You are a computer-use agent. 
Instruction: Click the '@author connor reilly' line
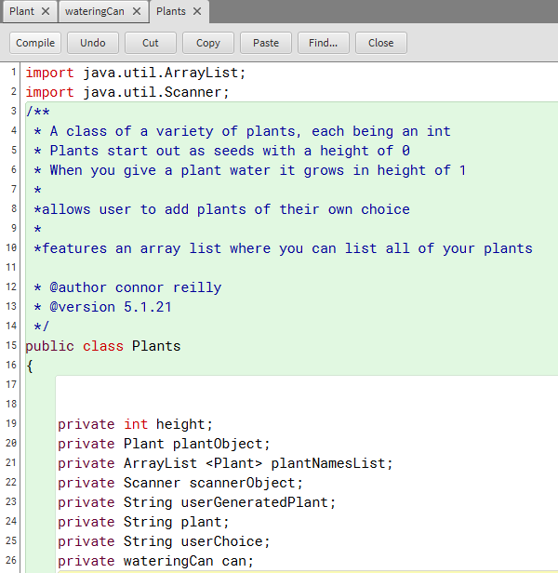[127, 287]
